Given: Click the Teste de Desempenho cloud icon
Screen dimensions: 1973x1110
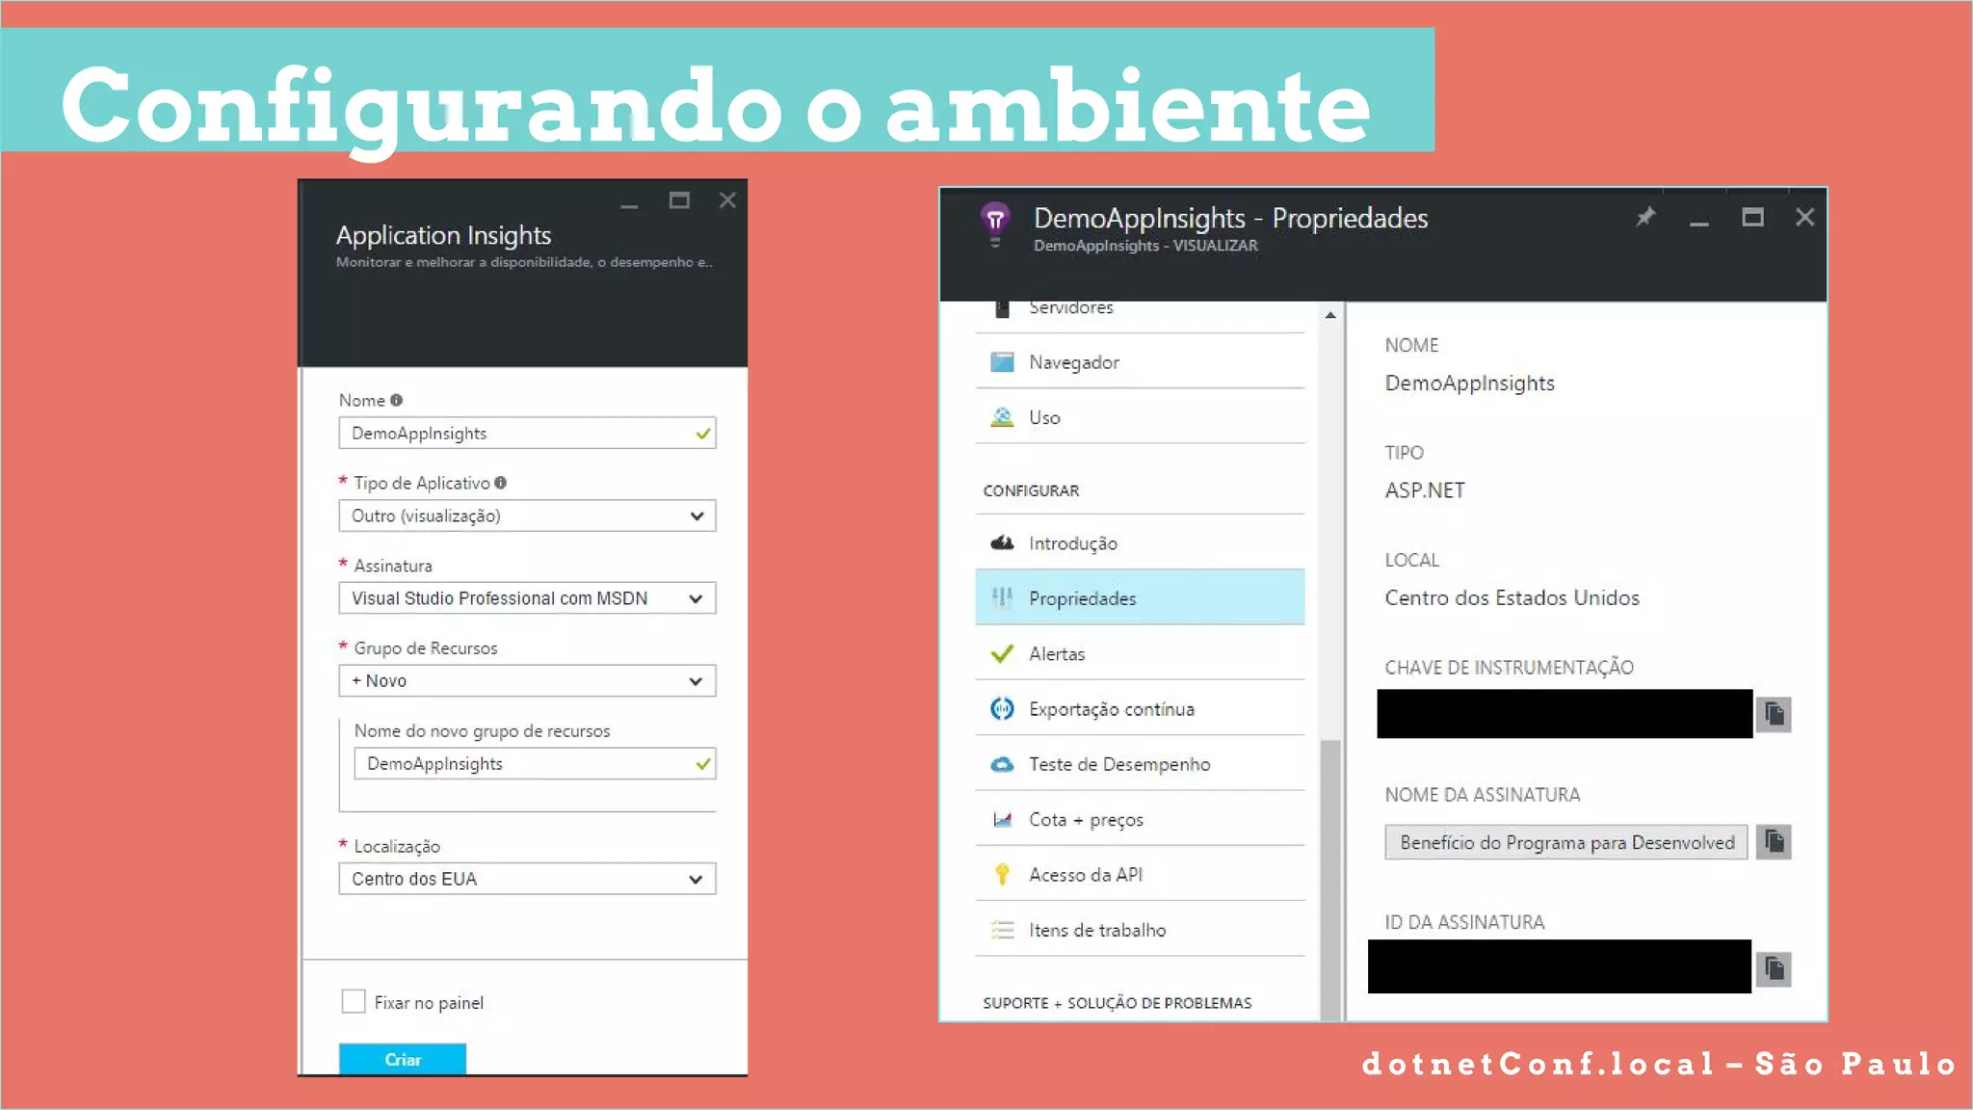Looking at the screenshot, I should point(1002,764).
